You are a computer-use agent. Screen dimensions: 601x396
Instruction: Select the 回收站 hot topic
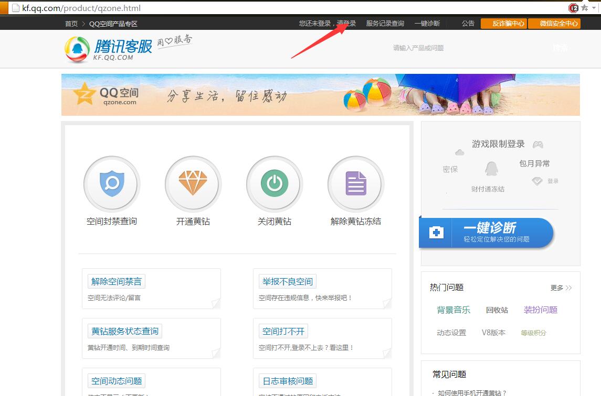pos(497,310)
